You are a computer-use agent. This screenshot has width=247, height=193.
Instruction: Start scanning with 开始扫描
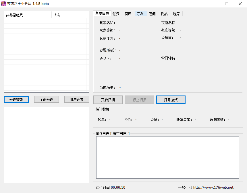coord(108,100)
